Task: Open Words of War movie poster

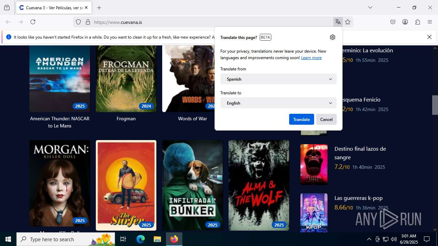Action: click(188, 79)
